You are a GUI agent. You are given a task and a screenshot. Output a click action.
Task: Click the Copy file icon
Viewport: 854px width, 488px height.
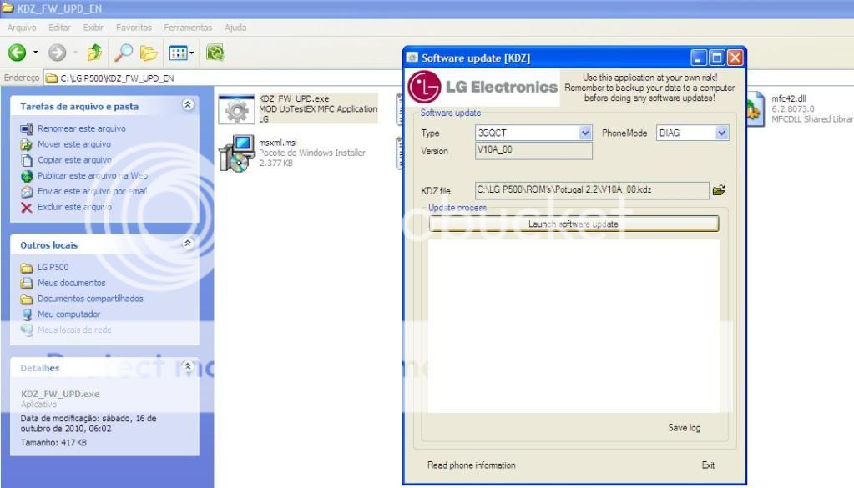[x=27, y=160]
